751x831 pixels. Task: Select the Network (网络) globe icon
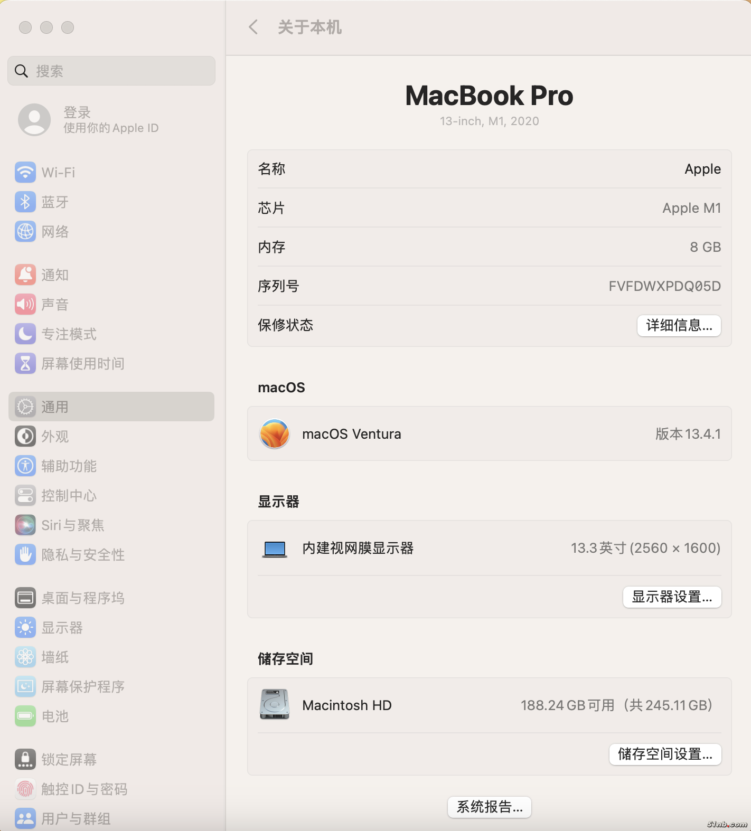[x=25, y=231]
